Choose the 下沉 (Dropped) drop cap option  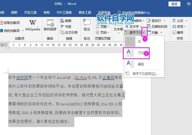tap(144, 53)
